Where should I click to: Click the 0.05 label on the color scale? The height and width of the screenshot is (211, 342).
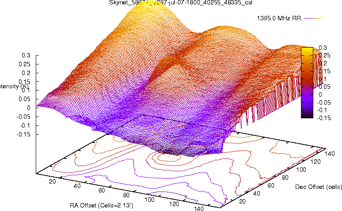pyautogui.click(x=324, y=87)
